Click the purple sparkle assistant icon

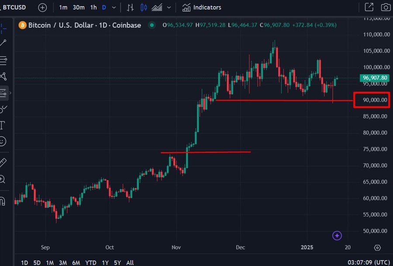pyautogui.click(x=337, y=236)
